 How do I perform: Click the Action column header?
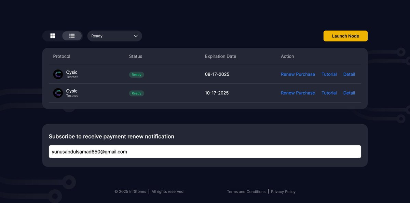pyautogui.click(x=287, y=56)
